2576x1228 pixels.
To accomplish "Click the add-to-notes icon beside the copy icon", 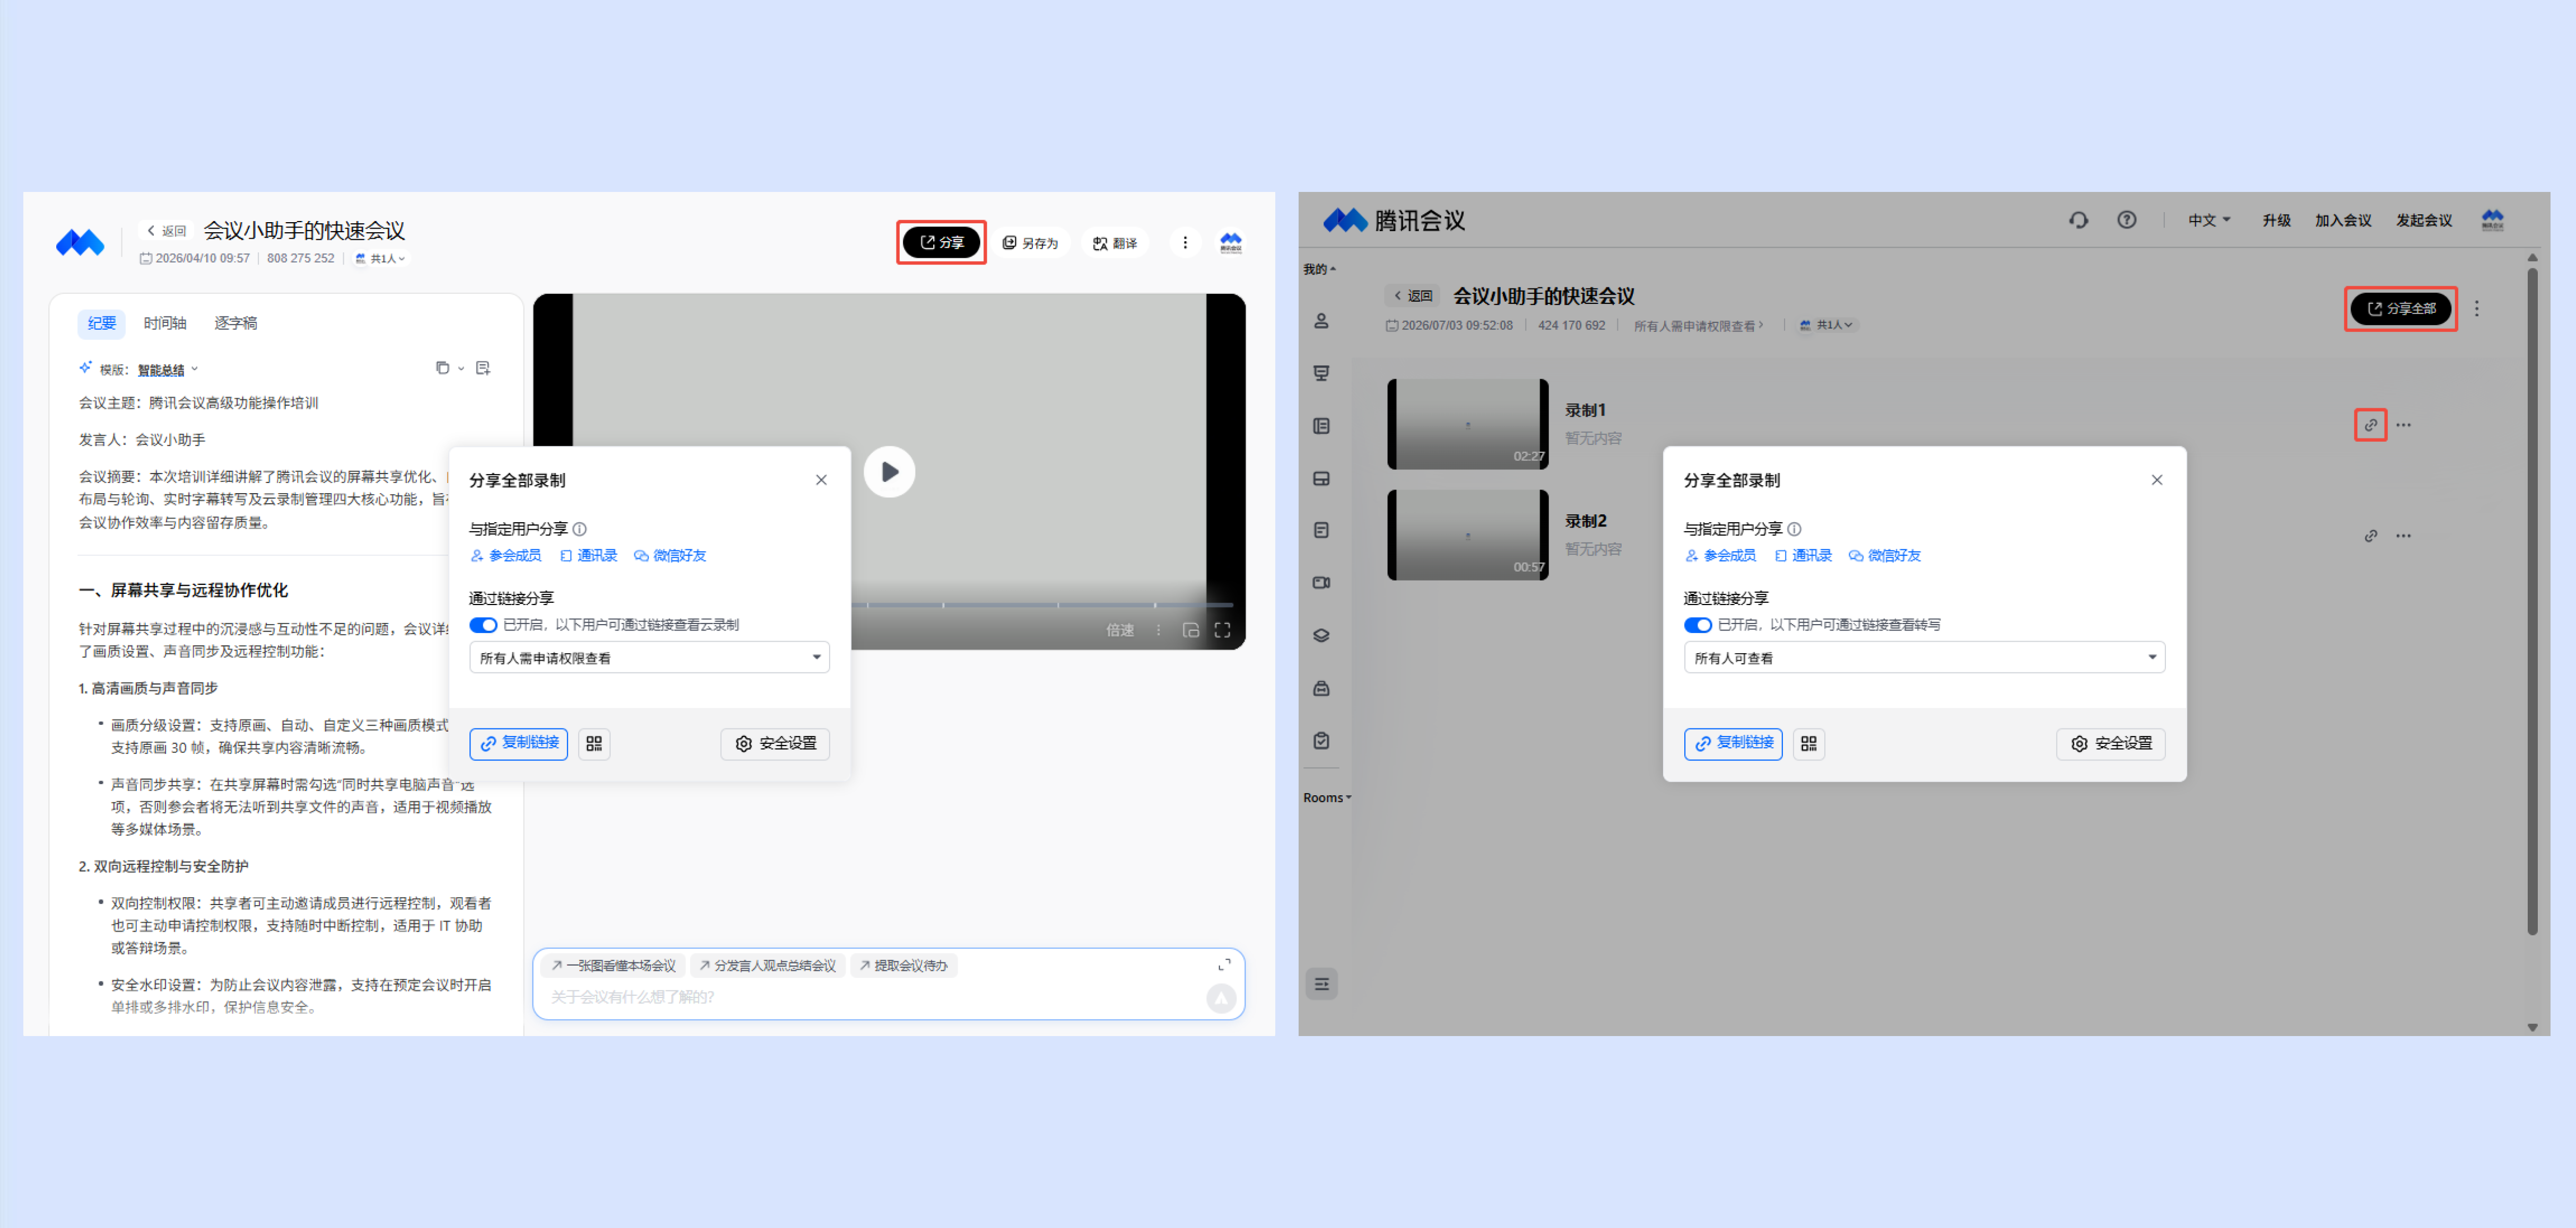I will pyautogui.click(x=483, y=367).
